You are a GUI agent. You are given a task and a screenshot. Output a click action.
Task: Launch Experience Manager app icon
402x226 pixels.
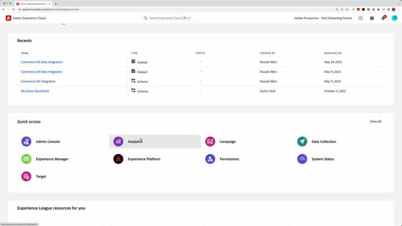[26, 159]
